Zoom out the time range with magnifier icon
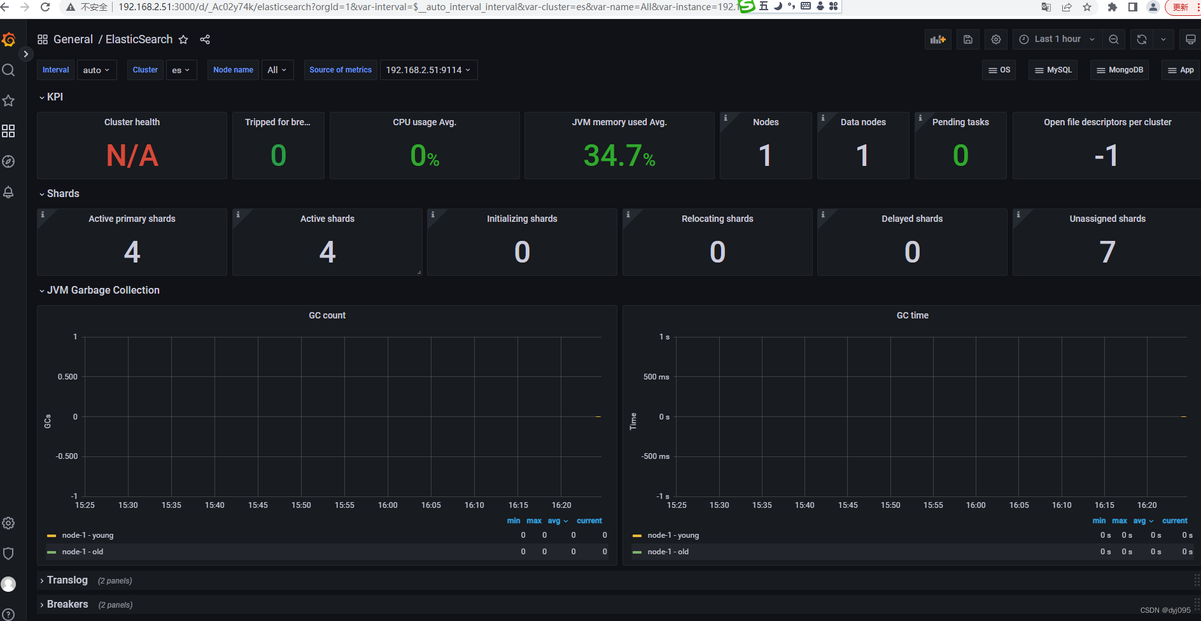This screenshot has height=621, width=1201. [1113, 39]
